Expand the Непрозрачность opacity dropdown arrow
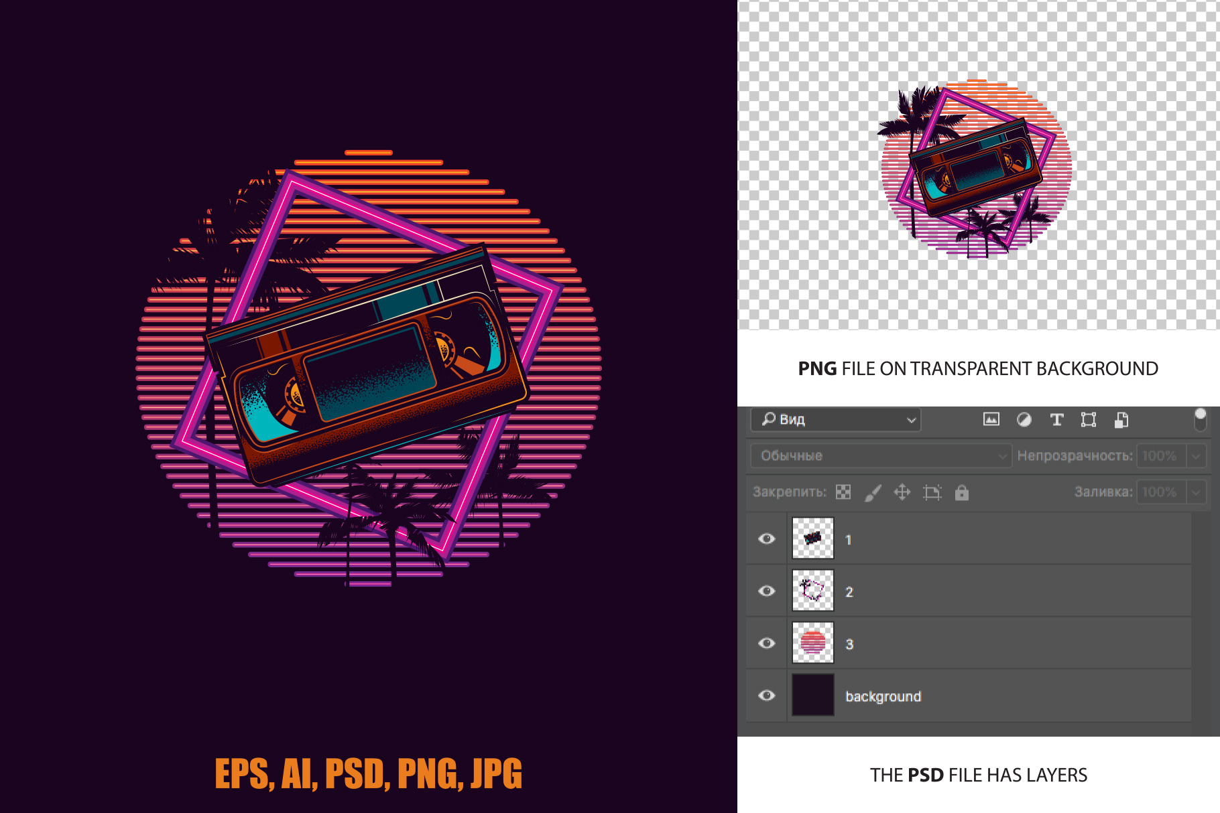Screen dimensions: 1220x813 [1196, 456]
